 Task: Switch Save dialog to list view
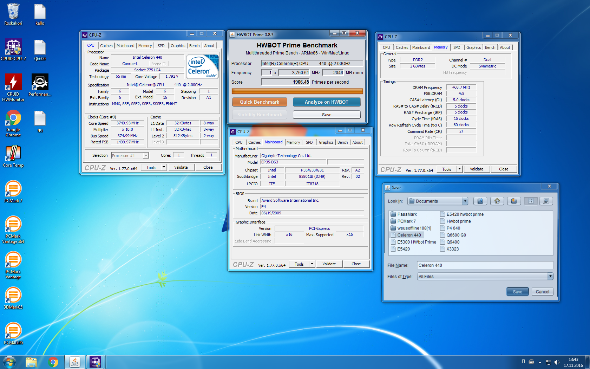tap(531, 201)
